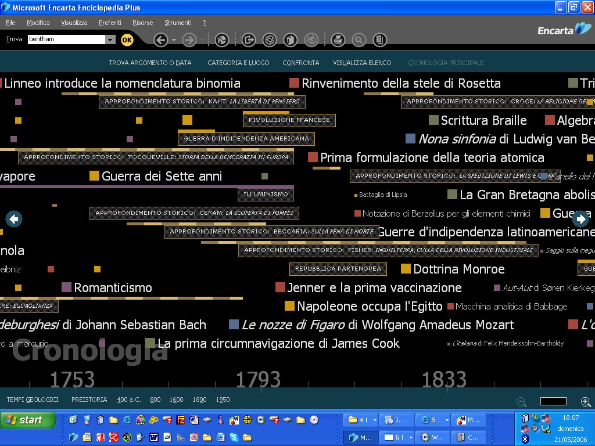Go back with the left arrow toolbar icon
The height and width of the screenshot is (446, 595).
[x=161, y=40]
